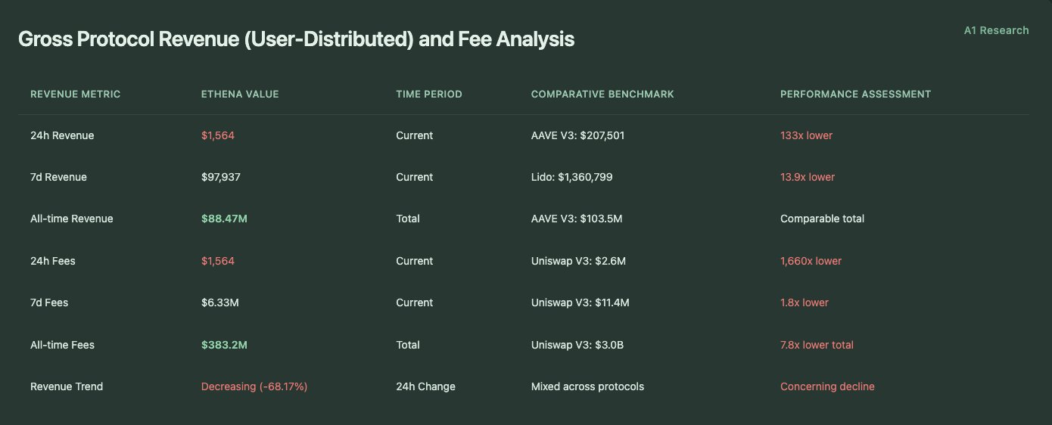1052x425 pixels.
Task: Click the Time Period column header
Action: (x=429, y=95)
